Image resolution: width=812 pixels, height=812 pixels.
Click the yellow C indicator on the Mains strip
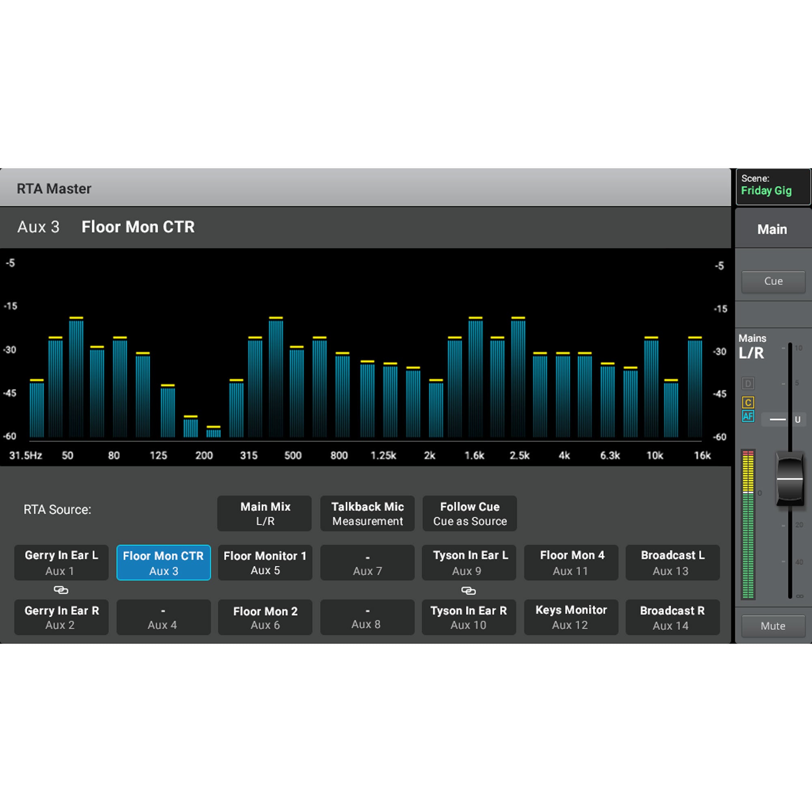(x=748, y=402)
